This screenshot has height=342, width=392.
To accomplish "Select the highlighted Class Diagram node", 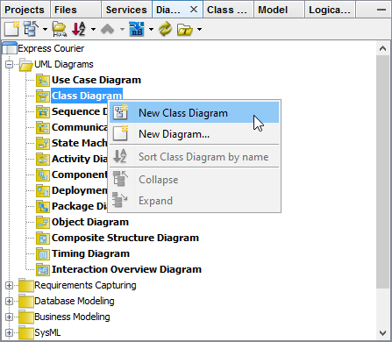I will pyautogui.click(x=87, y=96).
